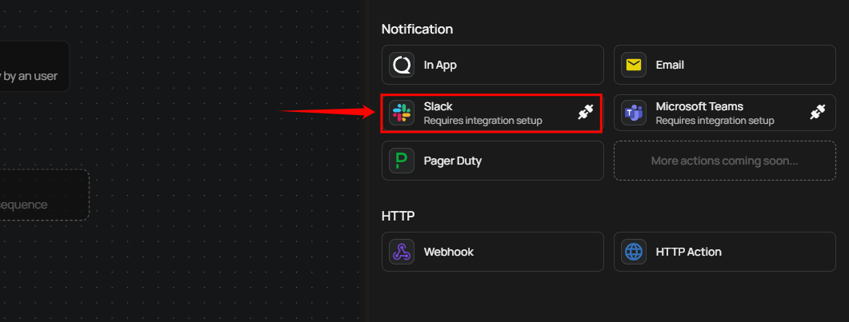This screenshot has width=849, height=322.
Task: Click the Slack label text
Action: click(438, 106)
